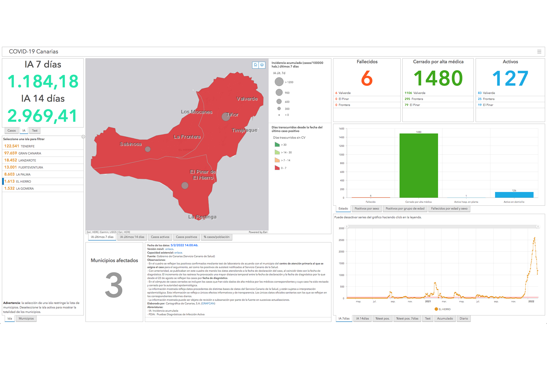Show the Acumulado chart tab

pos(445,319)
